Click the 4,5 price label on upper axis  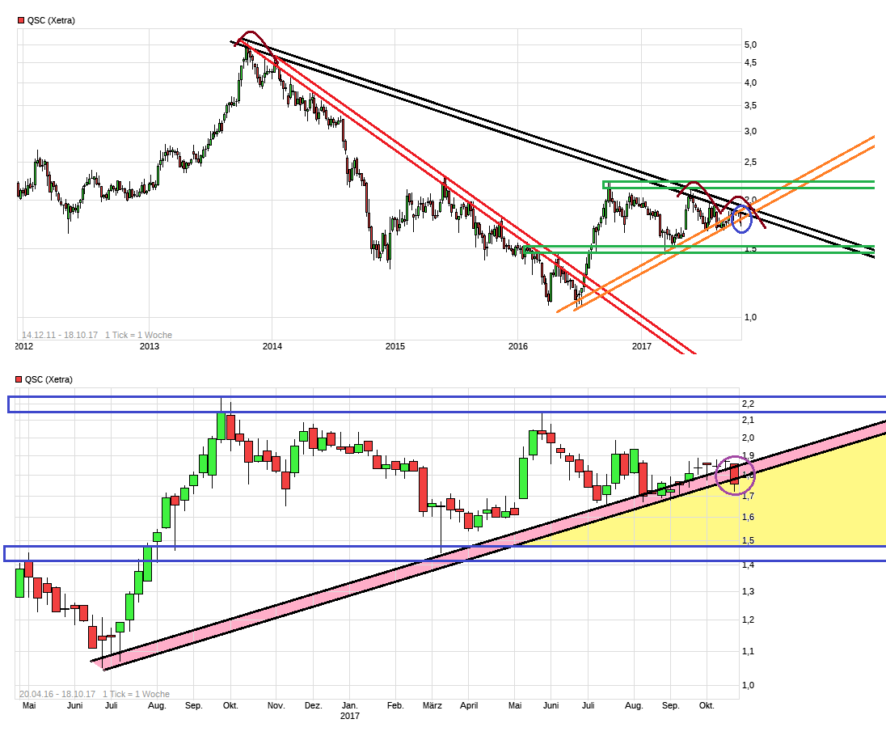tap(750, 63)
